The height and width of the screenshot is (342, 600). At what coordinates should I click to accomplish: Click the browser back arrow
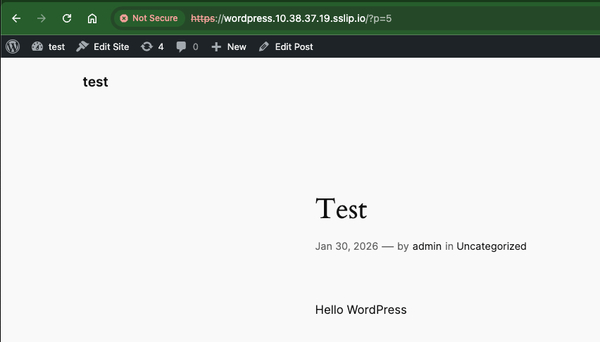pos(16,18)
